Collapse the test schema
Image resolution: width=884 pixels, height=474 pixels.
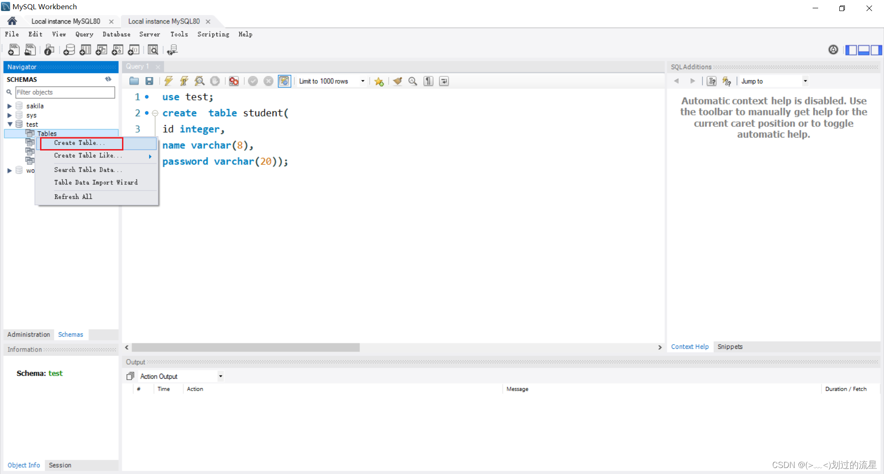10,124
